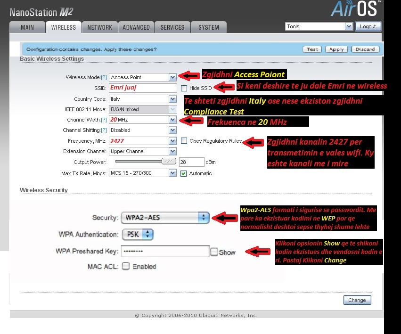Expand the Extension Channel dropdown

click(143, 151)
